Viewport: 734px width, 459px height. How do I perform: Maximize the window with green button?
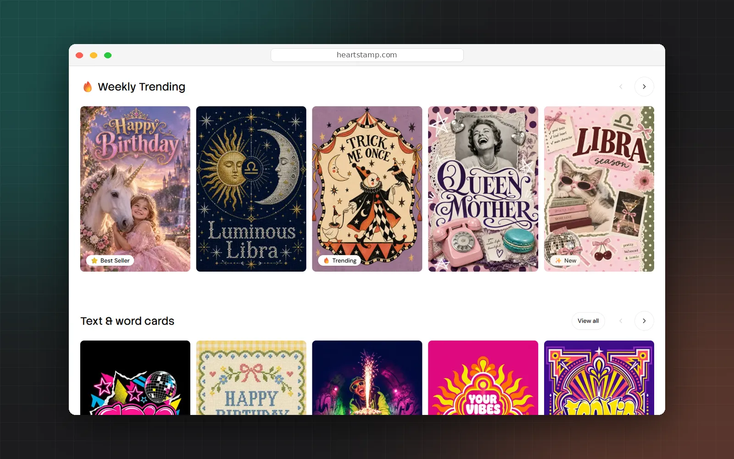click(108, 55)
